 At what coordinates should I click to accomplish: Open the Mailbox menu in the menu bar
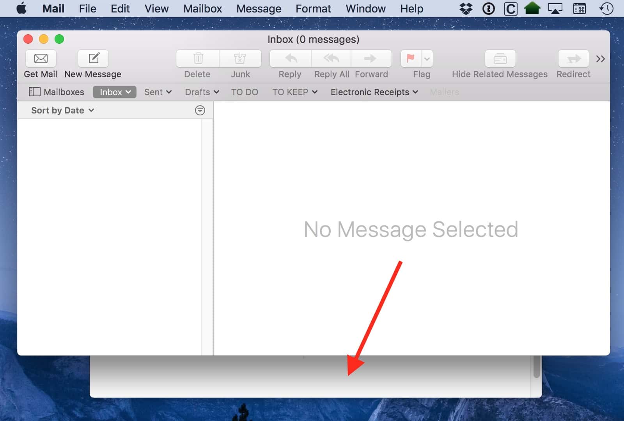pyautogui.click(x=202, y=9)
